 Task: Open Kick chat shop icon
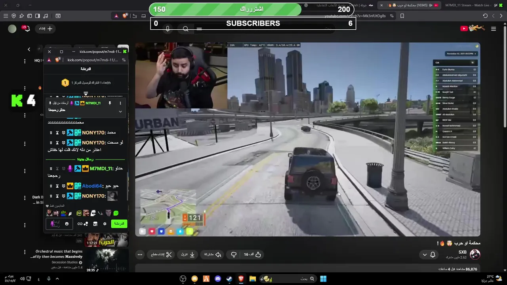95,224
